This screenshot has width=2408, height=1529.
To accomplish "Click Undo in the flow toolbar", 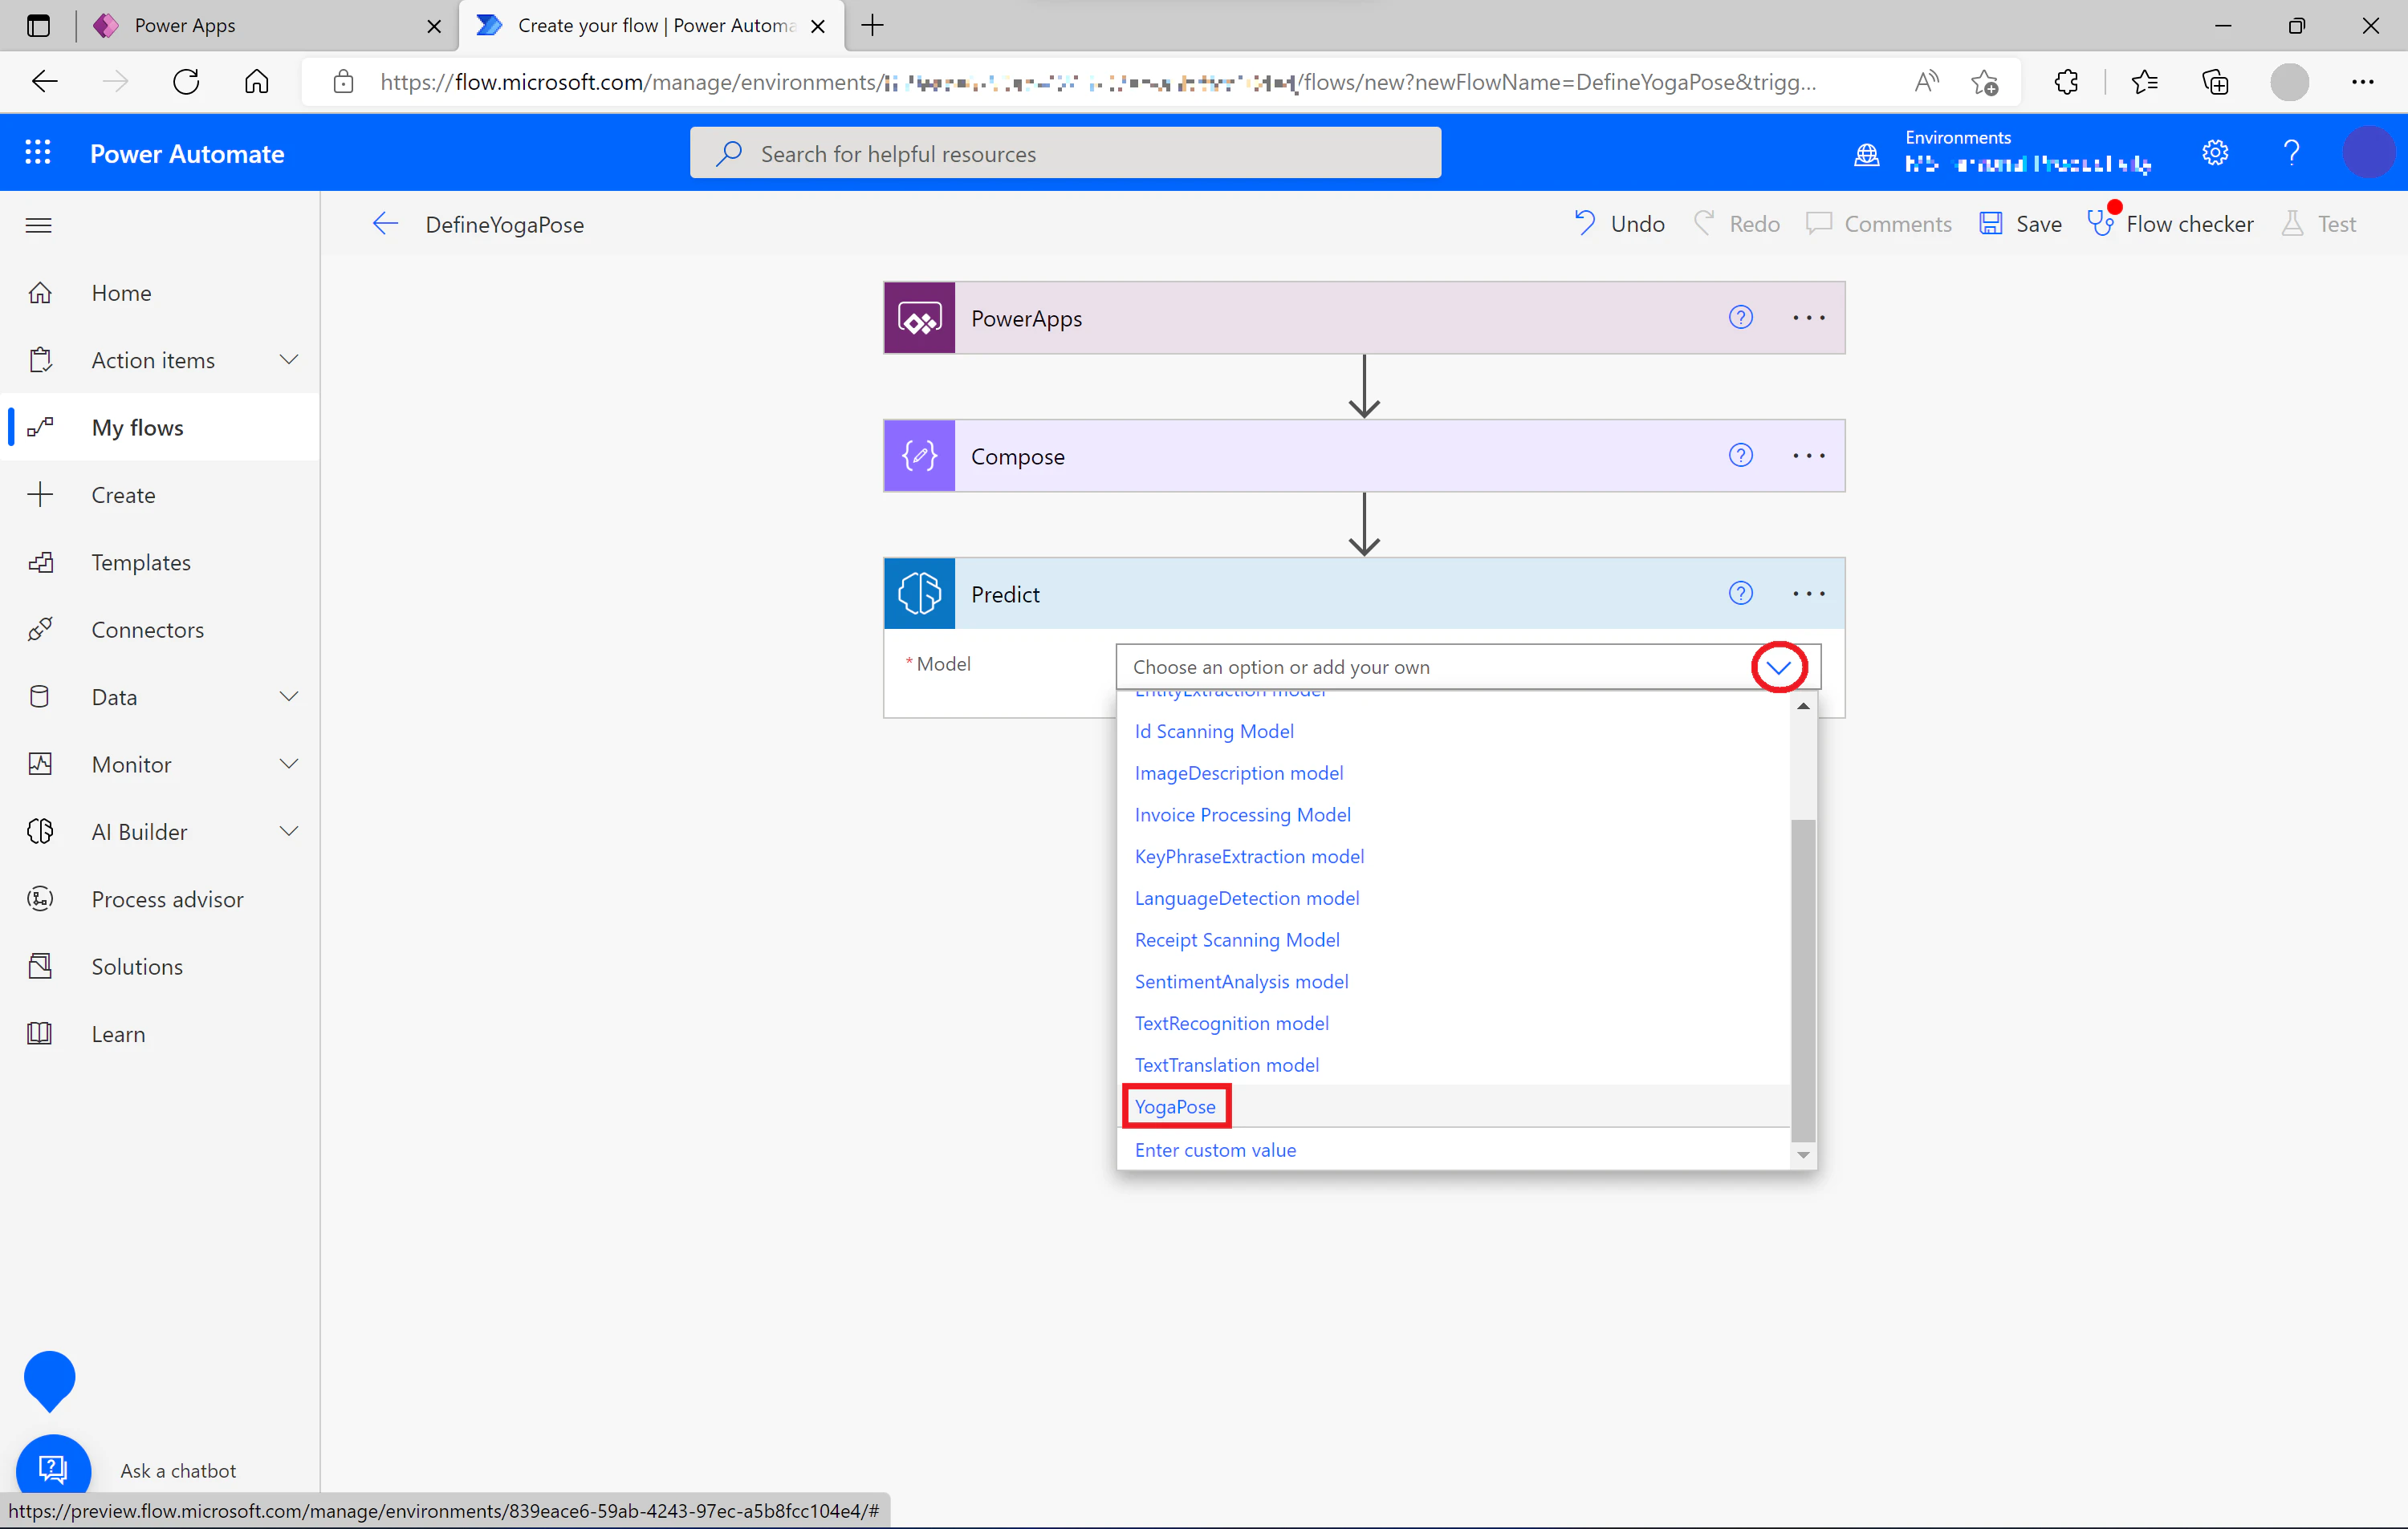I will pyautogui.click(x=1618, y=224).
